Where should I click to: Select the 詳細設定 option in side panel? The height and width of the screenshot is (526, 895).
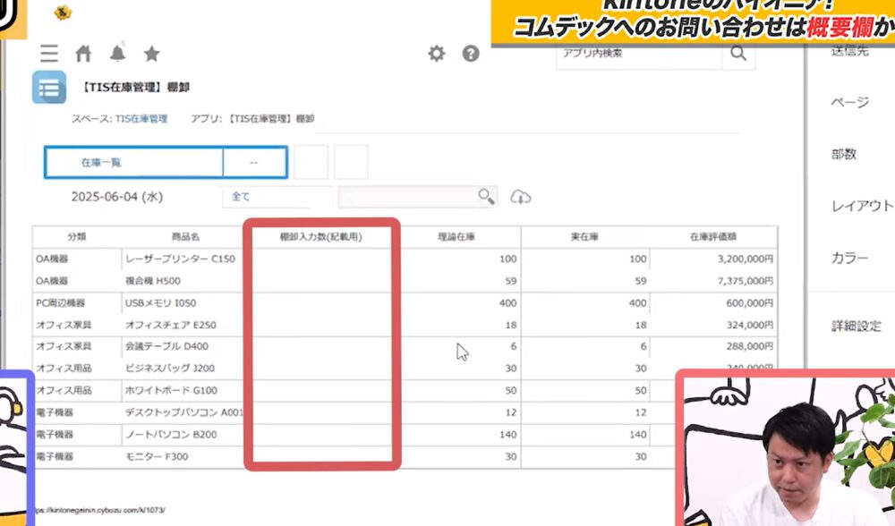[857, 326]
